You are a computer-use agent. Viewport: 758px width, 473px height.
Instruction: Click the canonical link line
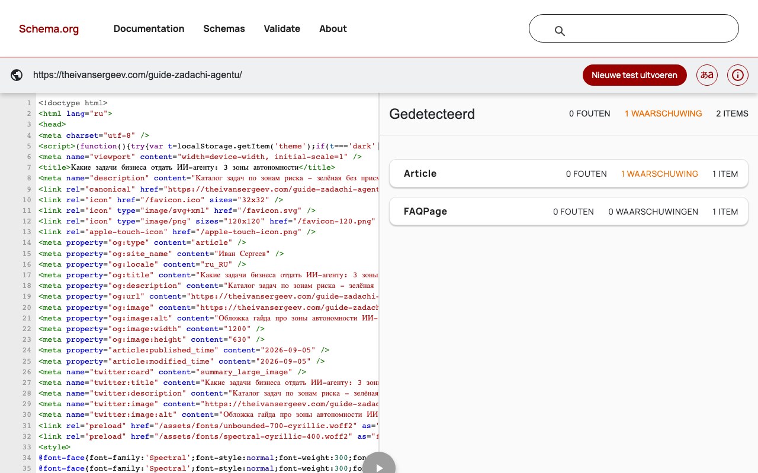pos(208,189)
